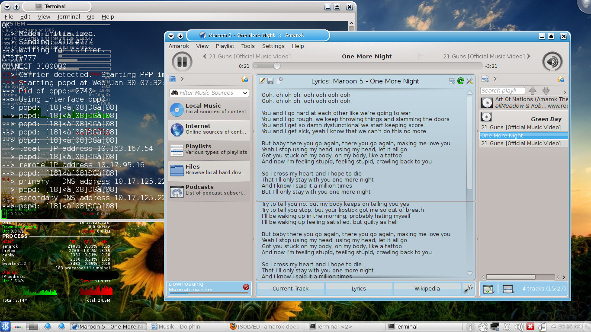The height and width of the screenshot is (332, 591).
Task: Click the media sources home folder icon
Action: pos(172,79)
